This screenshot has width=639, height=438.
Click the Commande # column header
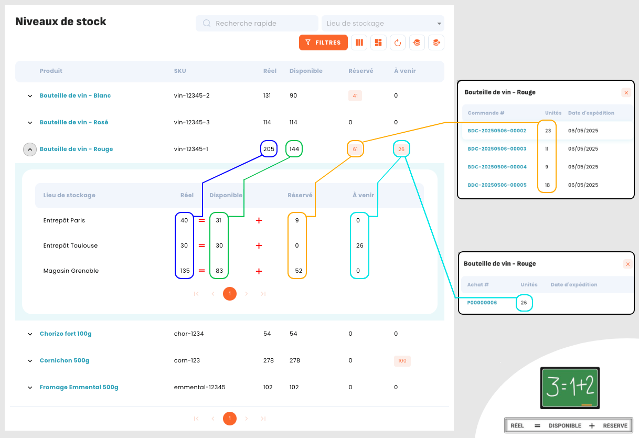pyautogui.click(x=486, y=113)
